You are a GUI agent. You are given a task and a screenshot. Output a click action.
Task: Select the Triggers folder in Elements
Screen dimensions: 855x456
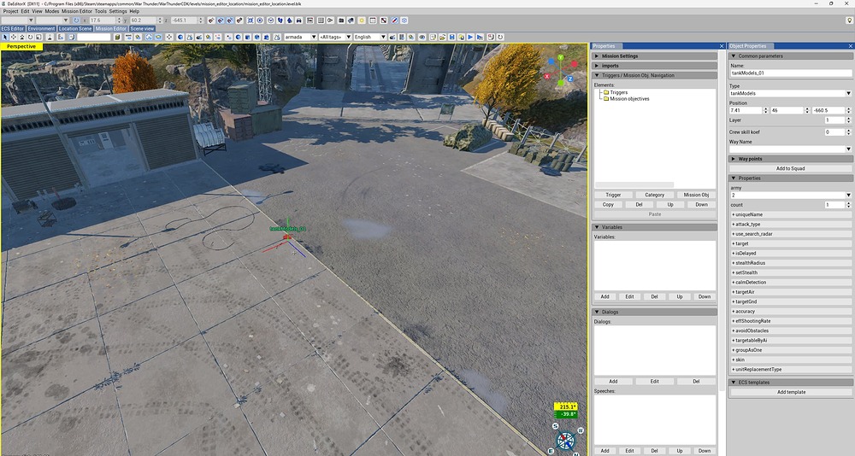[618, 92]
